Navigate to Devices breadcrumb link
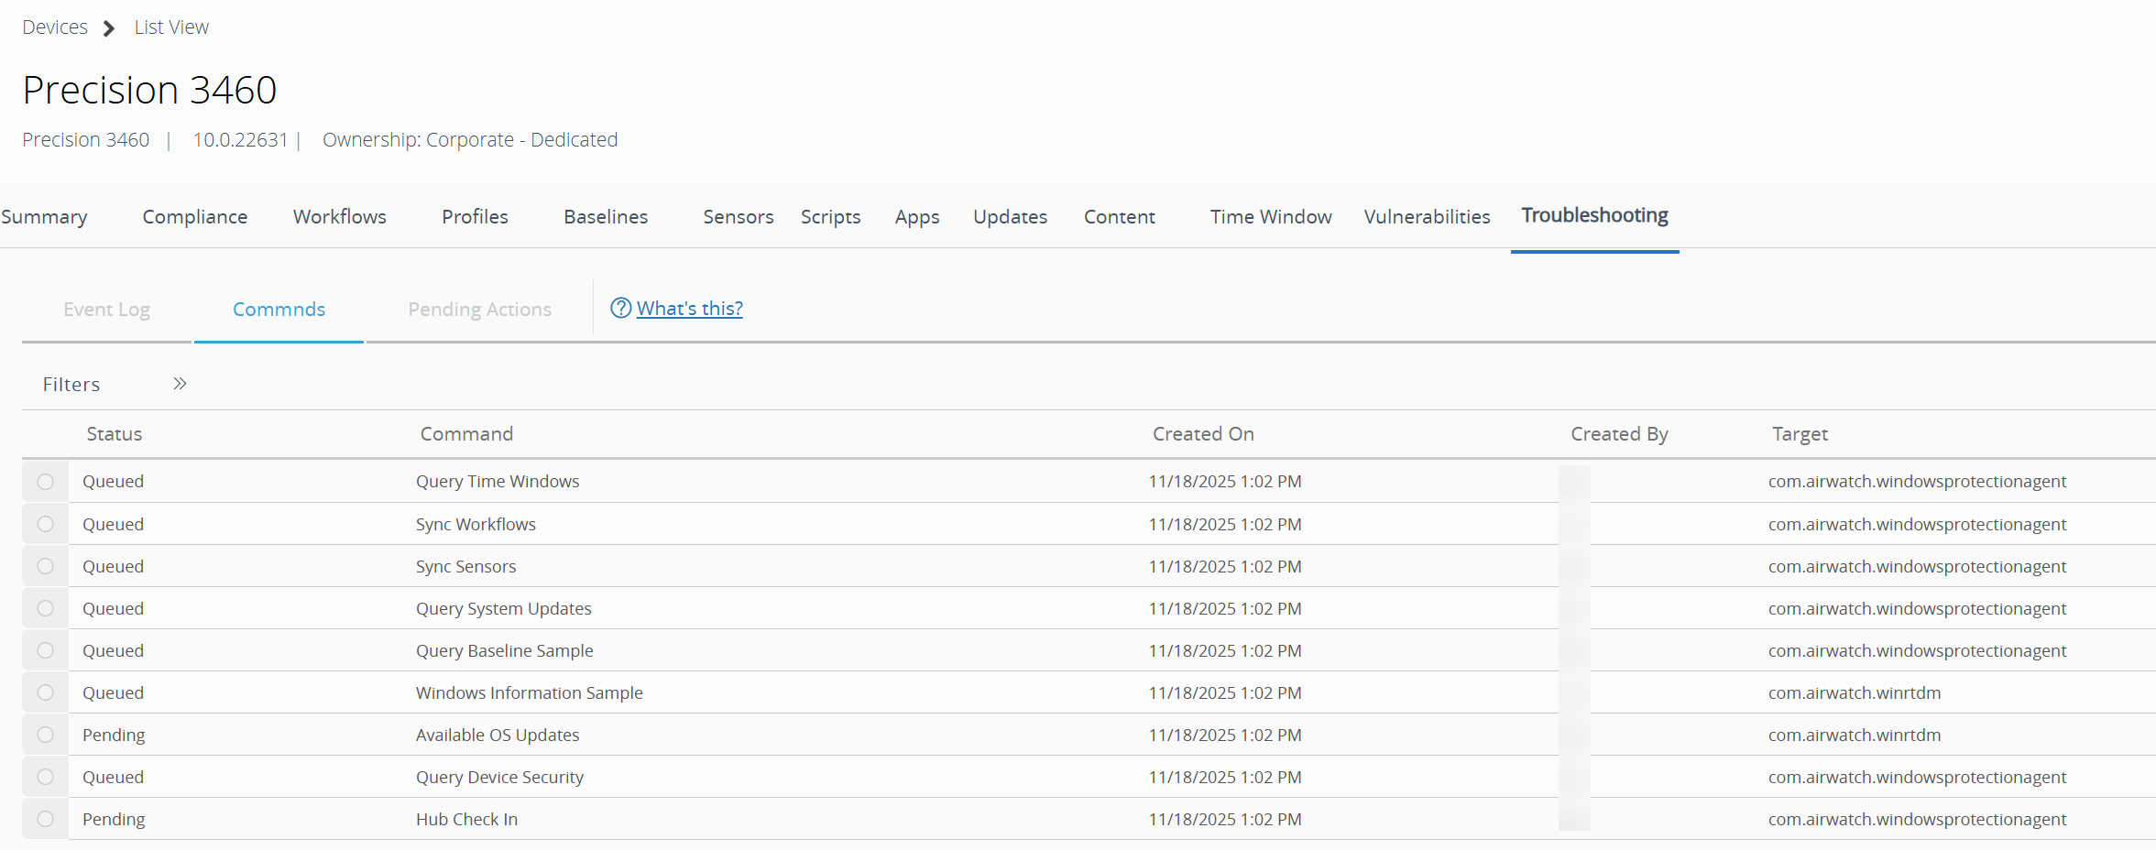The width and height of the screenshot is (2156, 850). click(55, 27)
